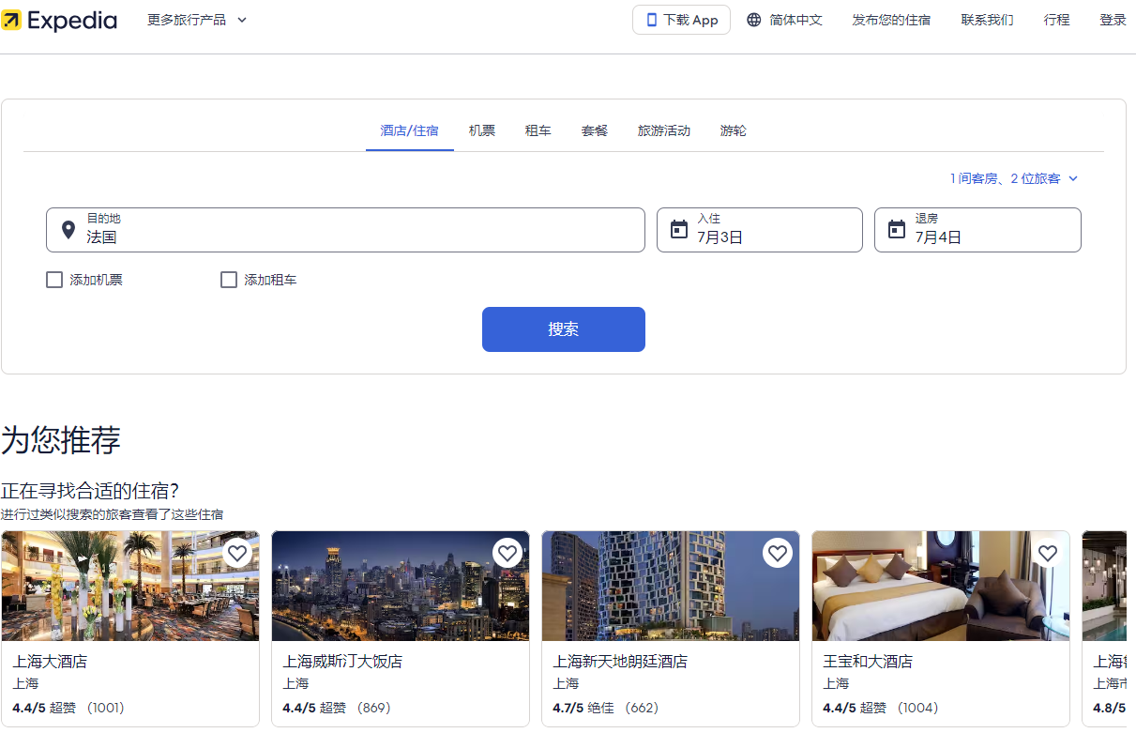Click the 下载 App button

681,20
